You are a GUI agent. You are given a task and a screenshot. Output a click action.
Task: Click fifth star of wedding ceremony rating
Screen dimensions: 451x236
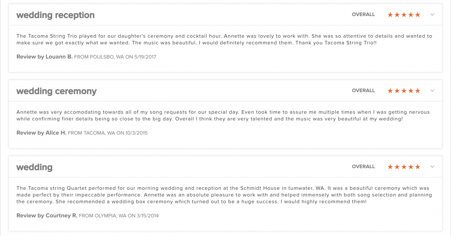(418, 91)
